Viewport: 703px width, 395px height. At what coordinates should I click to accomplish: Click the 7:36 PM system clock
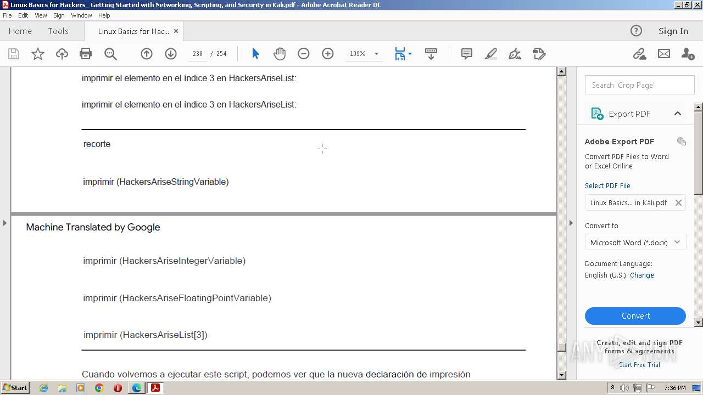pyautogui.click(x=674, y=388)
